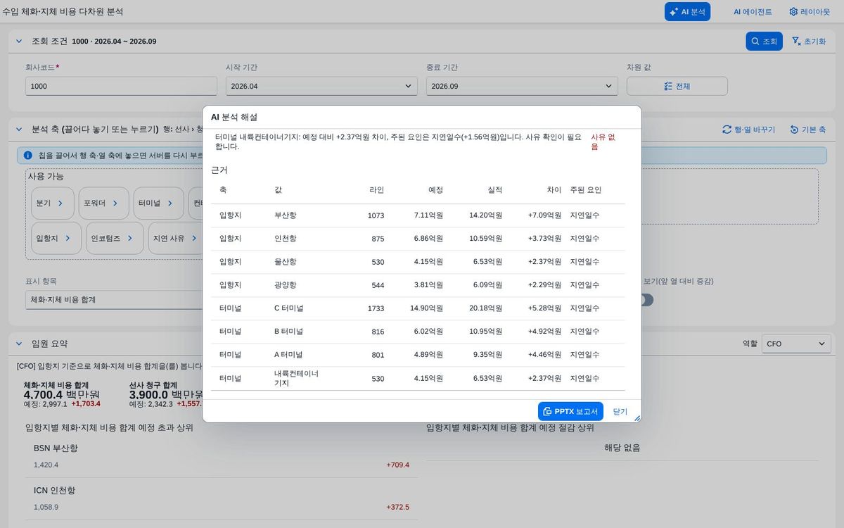This screenshot has height=528, width=844.
Task: Click the +709.4 overrun value
Action: coord(397,465)
